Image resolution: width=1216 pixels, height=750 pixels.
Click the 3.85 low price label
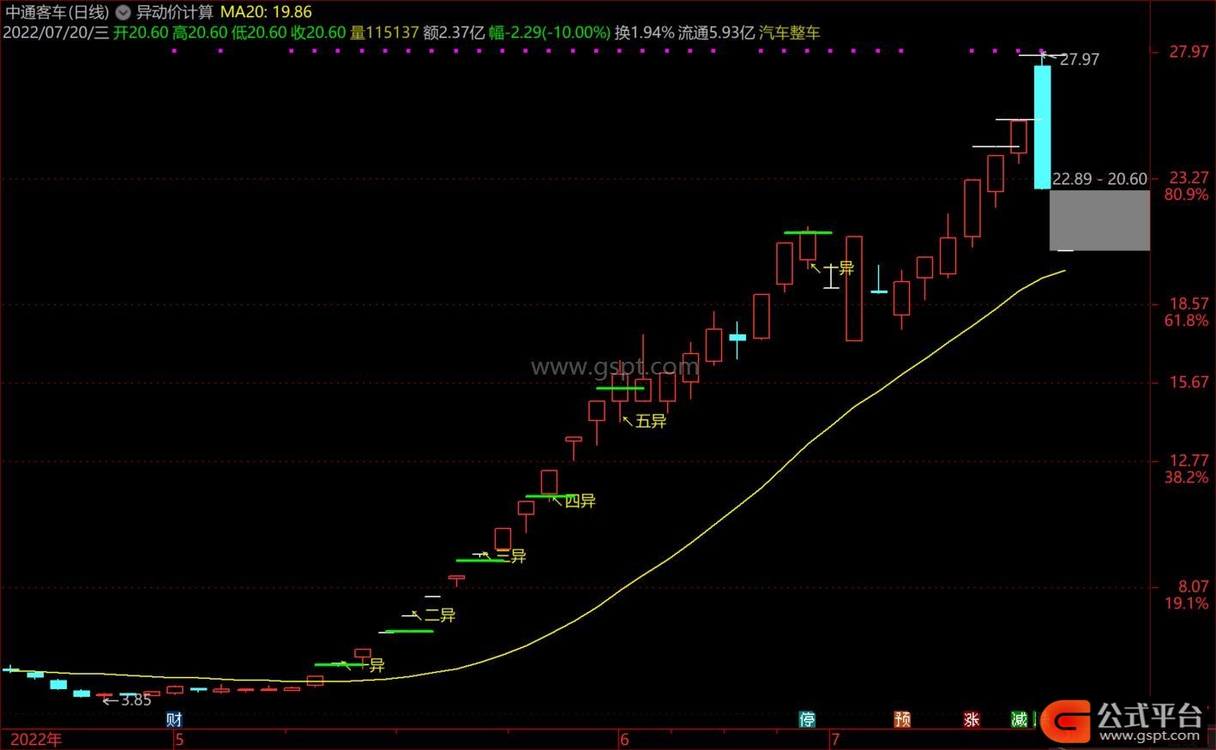point(135,699)
